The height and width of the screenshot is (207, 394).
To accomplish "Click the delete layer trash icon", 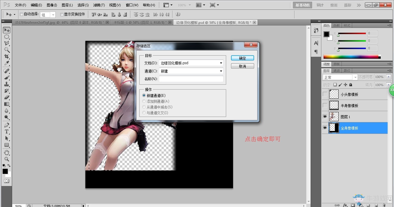I will pos(384,205).
